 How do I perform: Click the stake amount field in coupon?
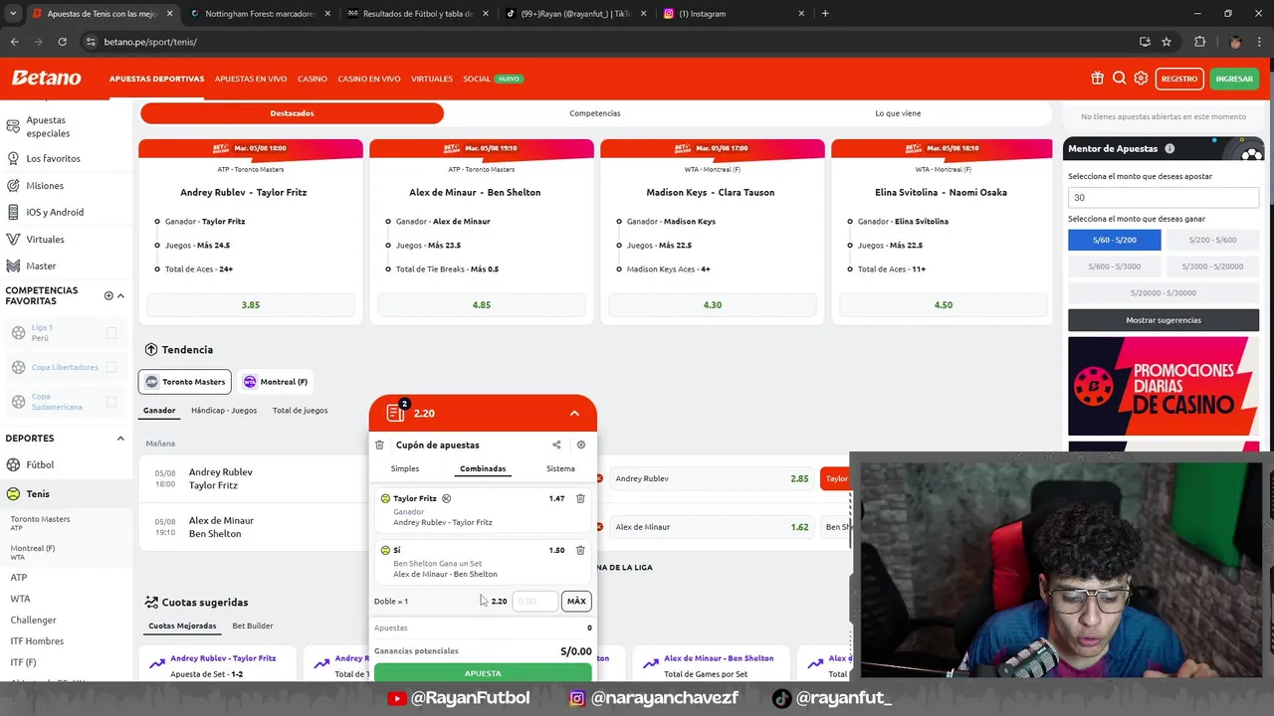535,601
